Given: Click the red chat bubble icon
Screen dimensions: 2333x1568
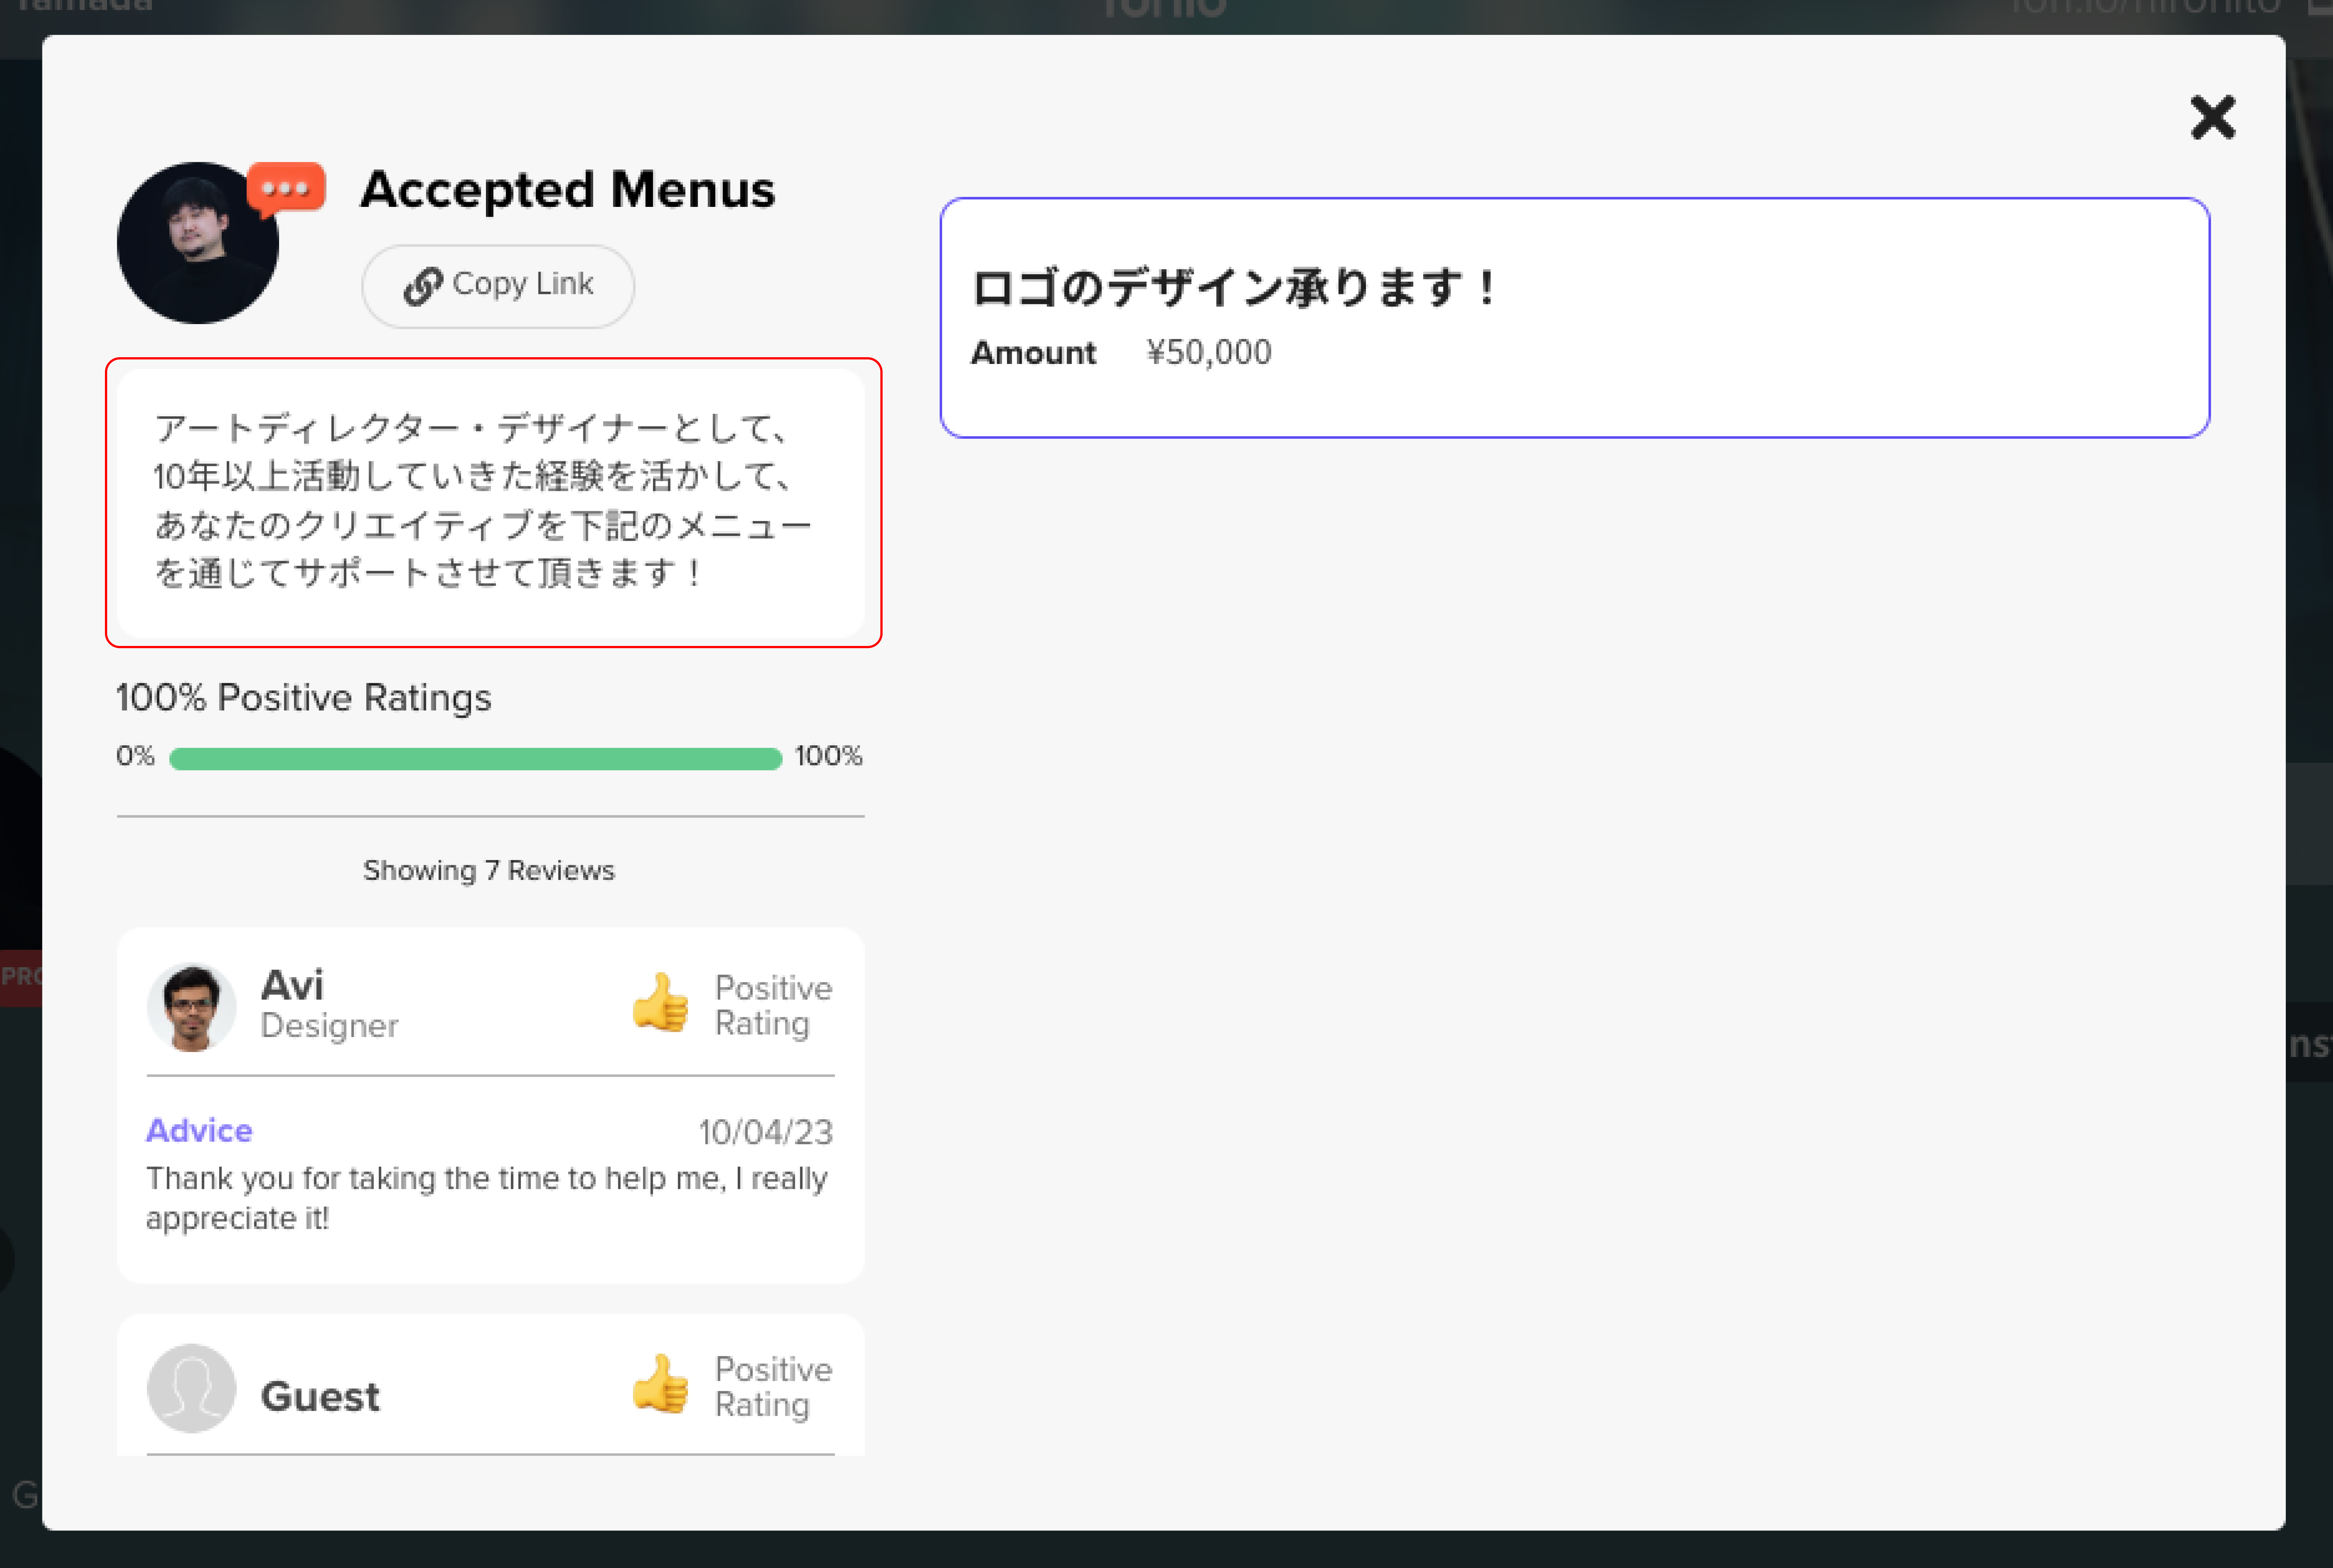Looking at the screenshot, I should pos(286,187).
